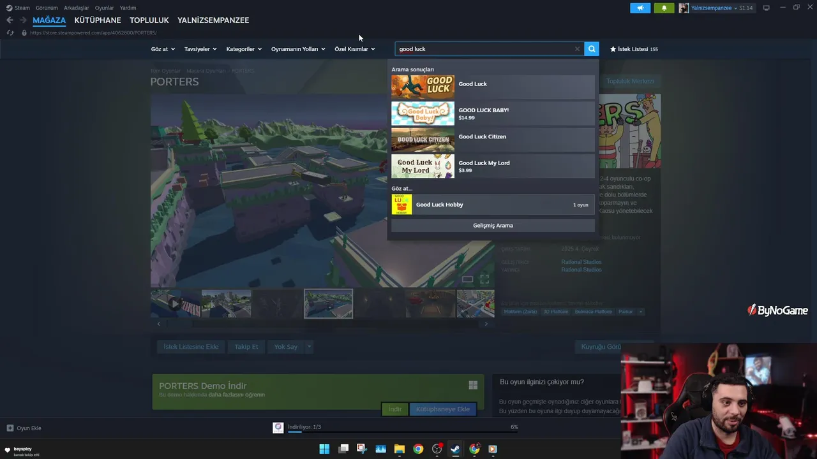Expand the Özel Kısımlar dropdown
Viewport: 817px width, 459px height.
tap(355, 49)
